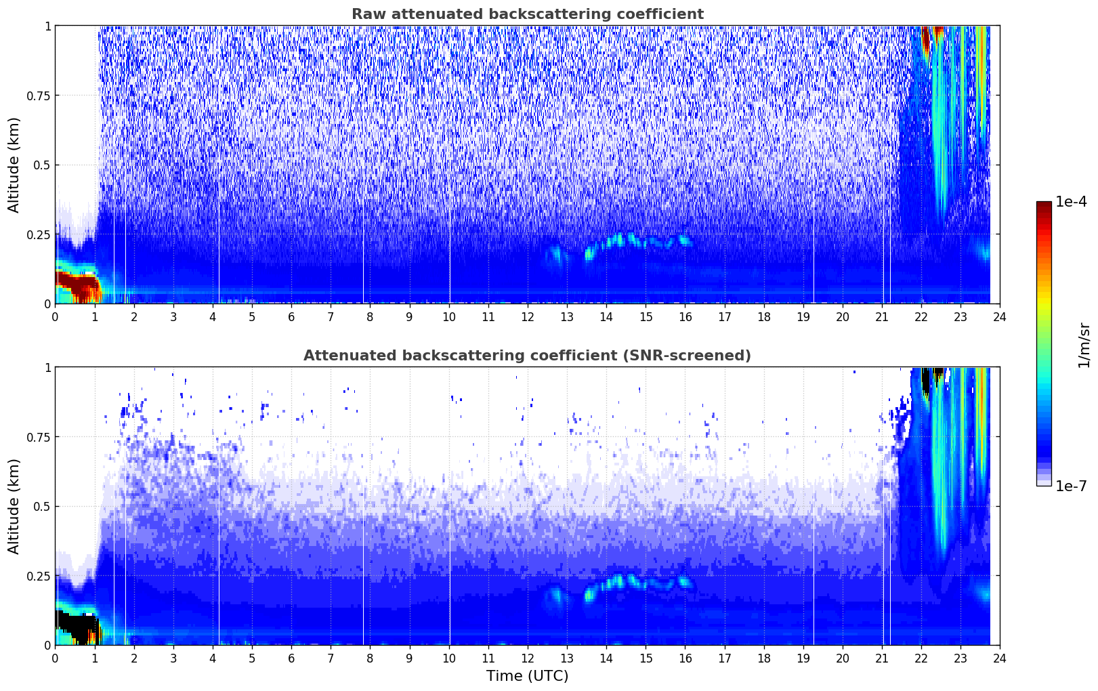
Task: Click the 0.5 altitude tick on bottom plot
Action: point(42,506)
